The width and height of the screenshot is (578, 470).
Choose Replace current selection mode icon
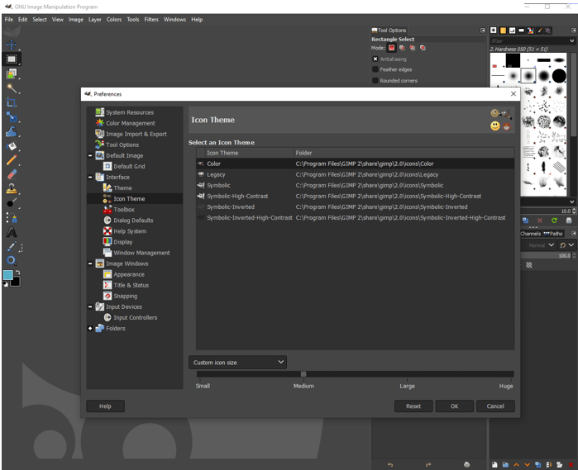tap(391, 48)
